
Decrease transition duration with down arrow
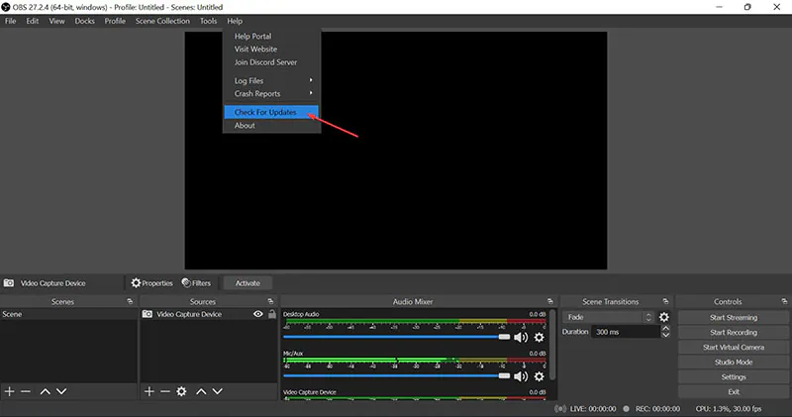click(x=665, y=335)
